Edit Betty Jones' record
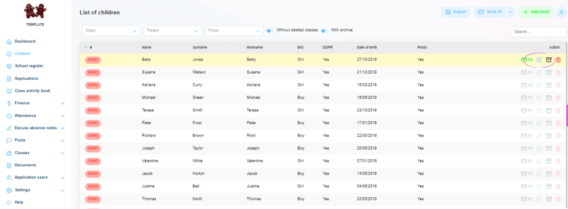The height and width of the screenshot is (209, 568). click(539, 60)
